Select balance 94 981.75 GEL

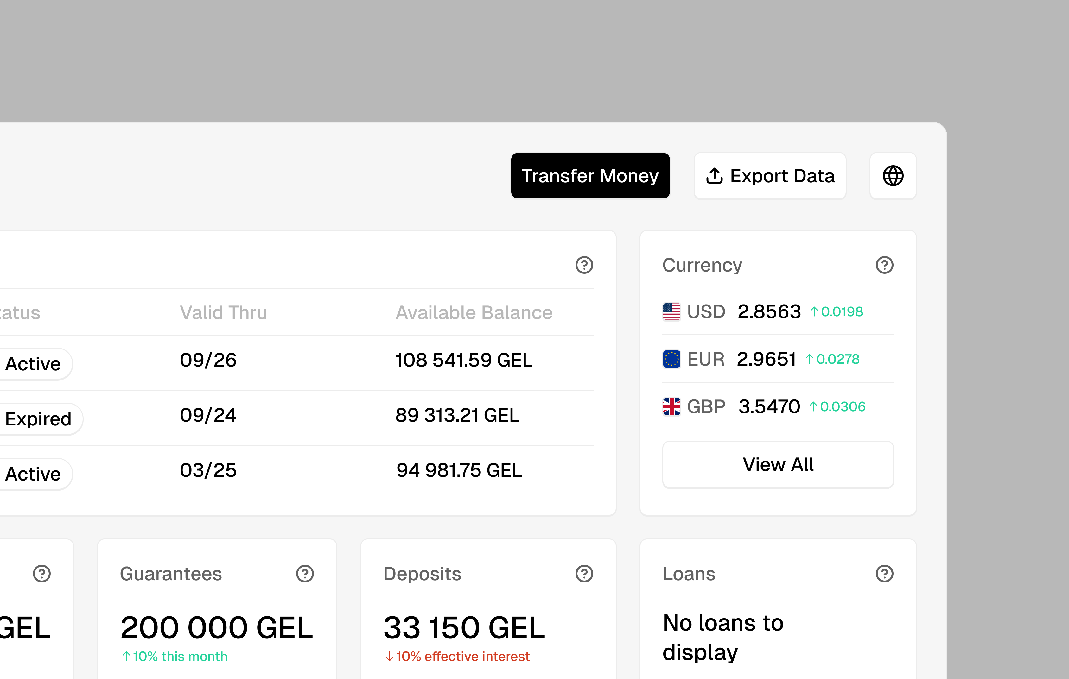459,470
